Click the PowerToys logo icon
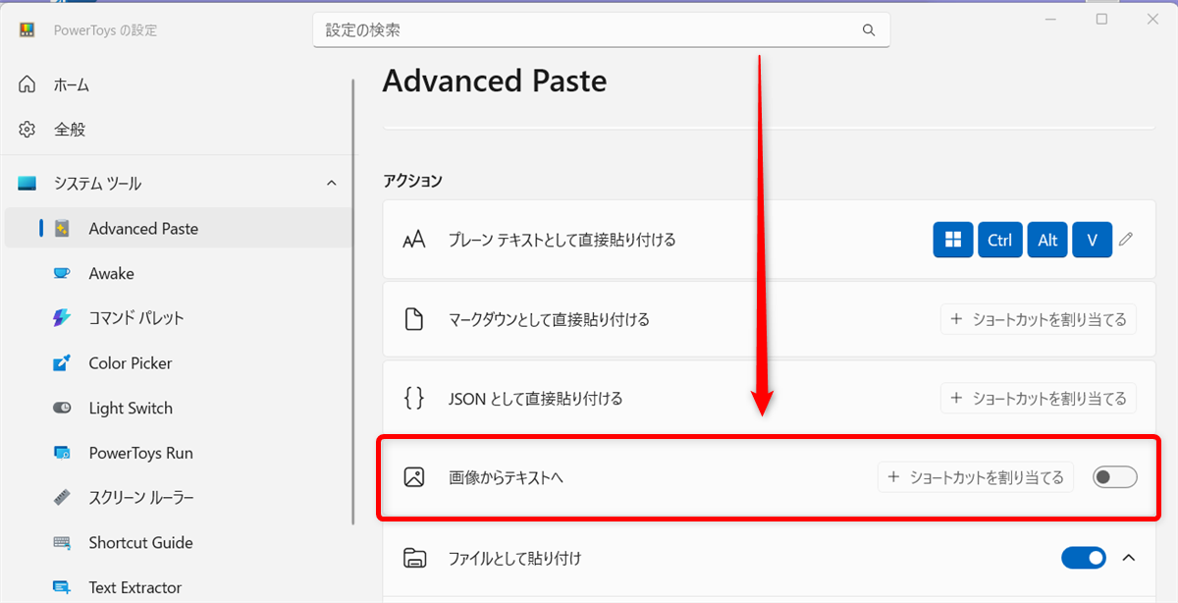This screenshot has width=1178, height=603. click(x=27, y=29)
